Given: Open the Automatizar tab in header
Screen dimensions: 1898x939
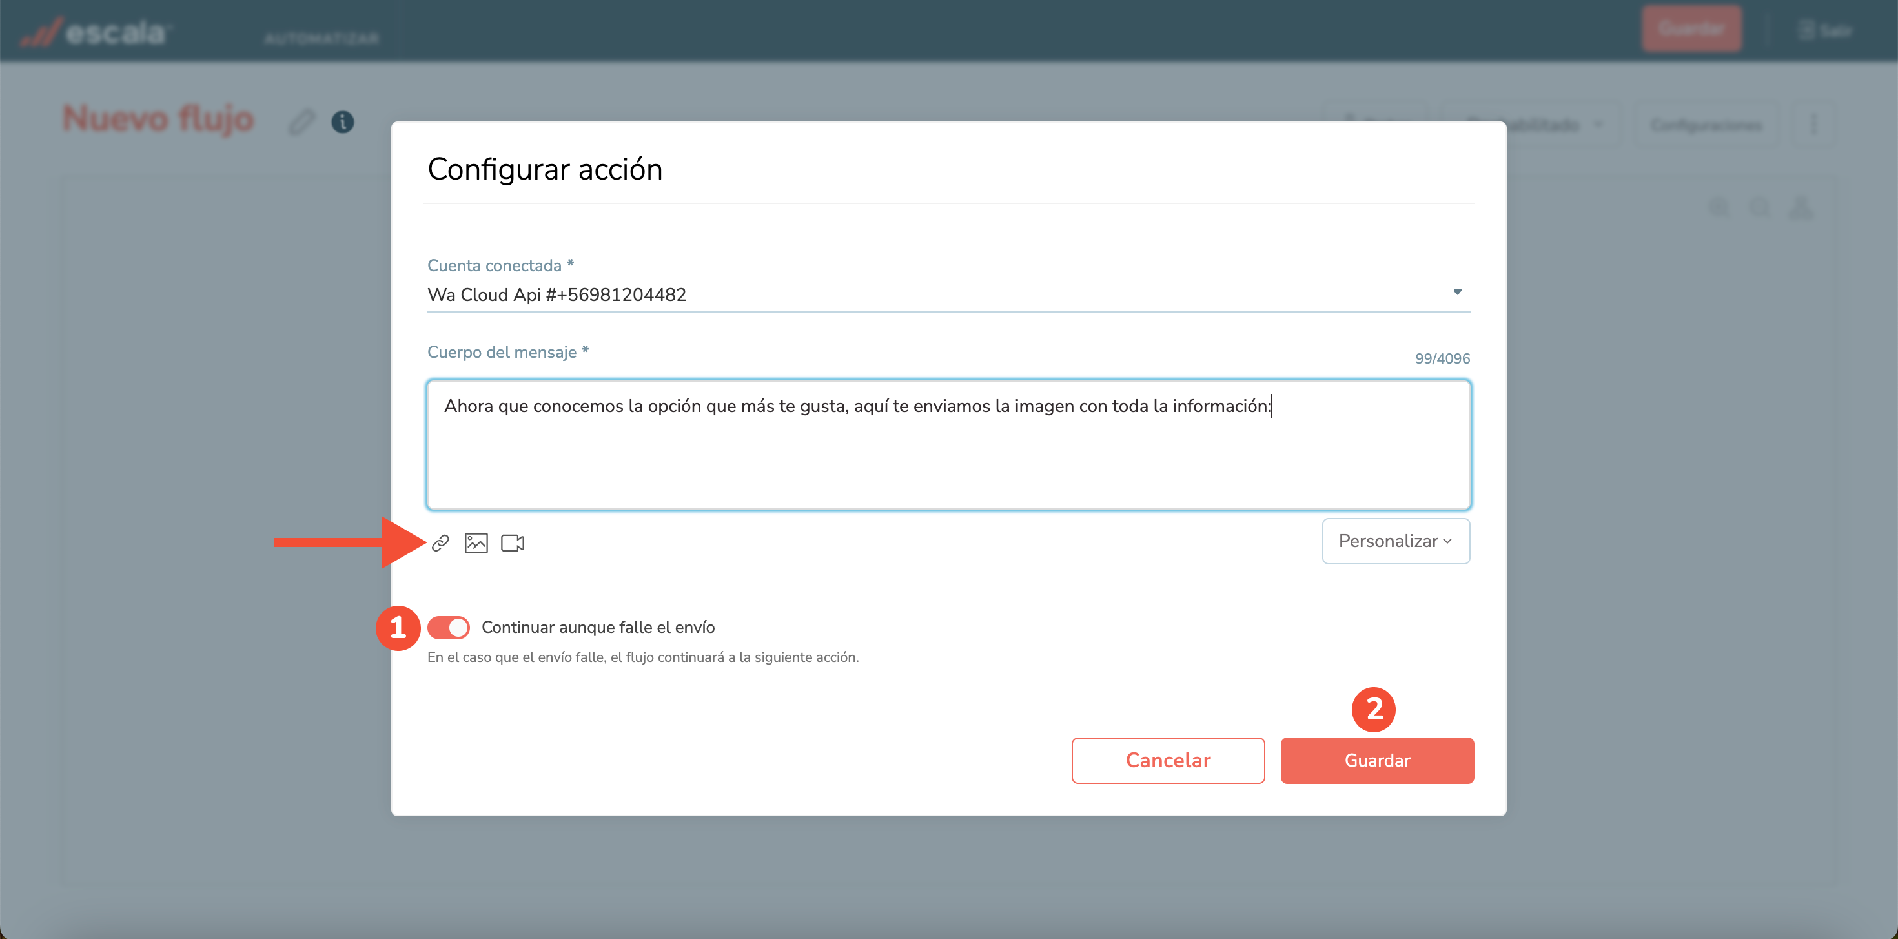Looking at the screenshot, I should tap(322, 38).
